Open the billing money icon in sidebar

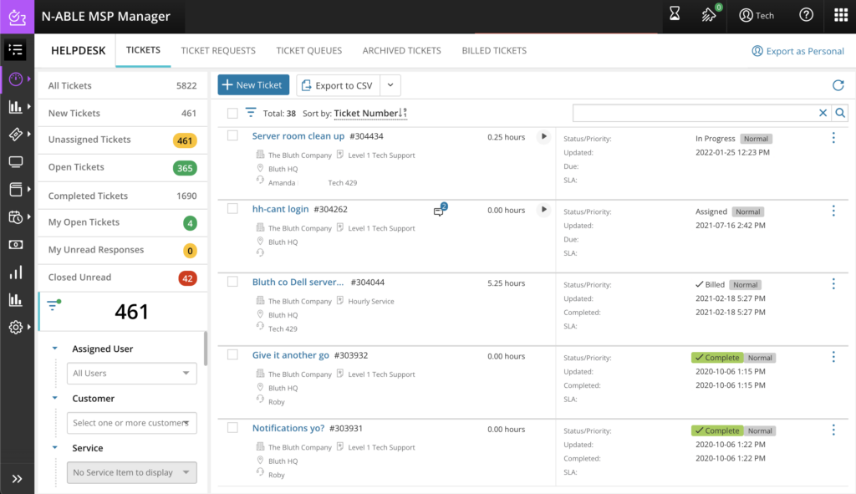(x=16, y=245)
